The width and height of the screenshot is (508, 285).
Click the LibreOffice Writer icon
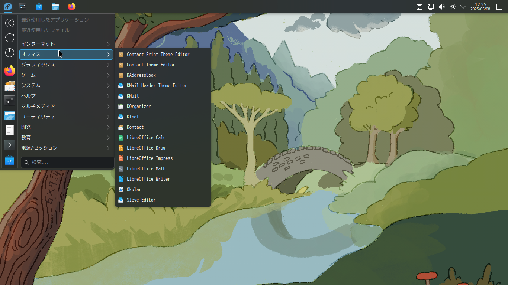[x=120, y=179]
